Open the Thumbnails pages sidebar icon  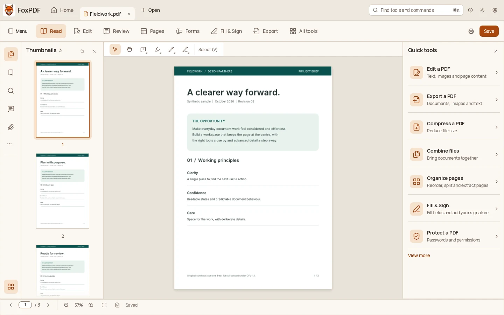[x=11, y=54]
